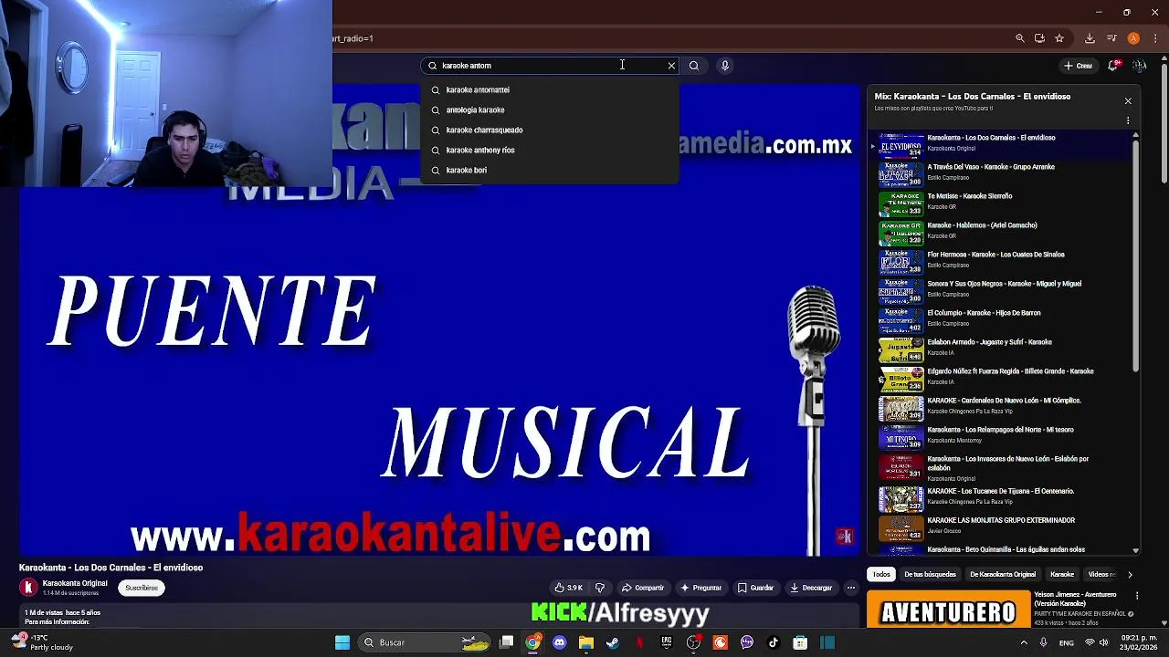Click the Preguntar button
The image size is (1169, 657).
click(700, 588)
